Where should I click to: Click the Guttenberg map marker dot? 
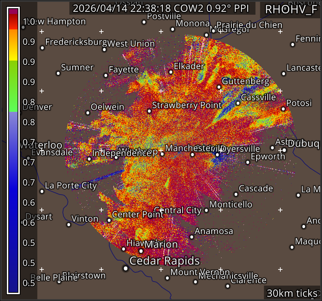219,87
